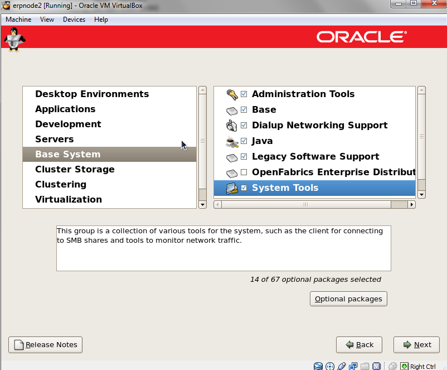Uncheck Dialup Networking Support checkbox
This screenshot has width=447, height=370.
click(244, 125)
